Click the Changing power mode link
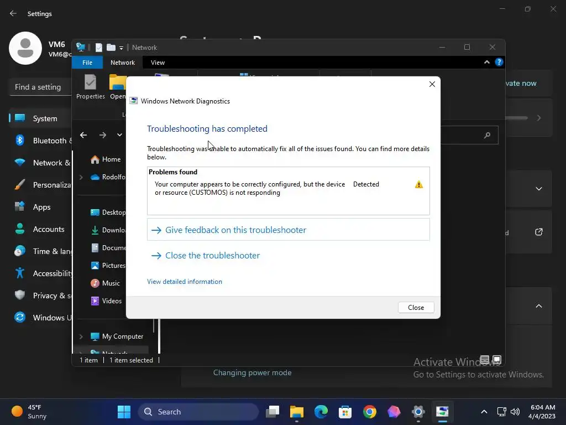This screenshot has height=425, width=566. [x=252, y=372]
